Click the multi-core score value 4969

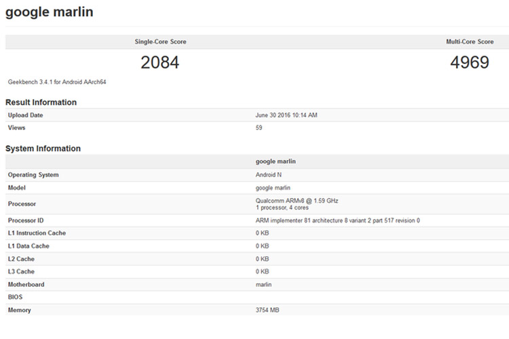tap(469, 63)
